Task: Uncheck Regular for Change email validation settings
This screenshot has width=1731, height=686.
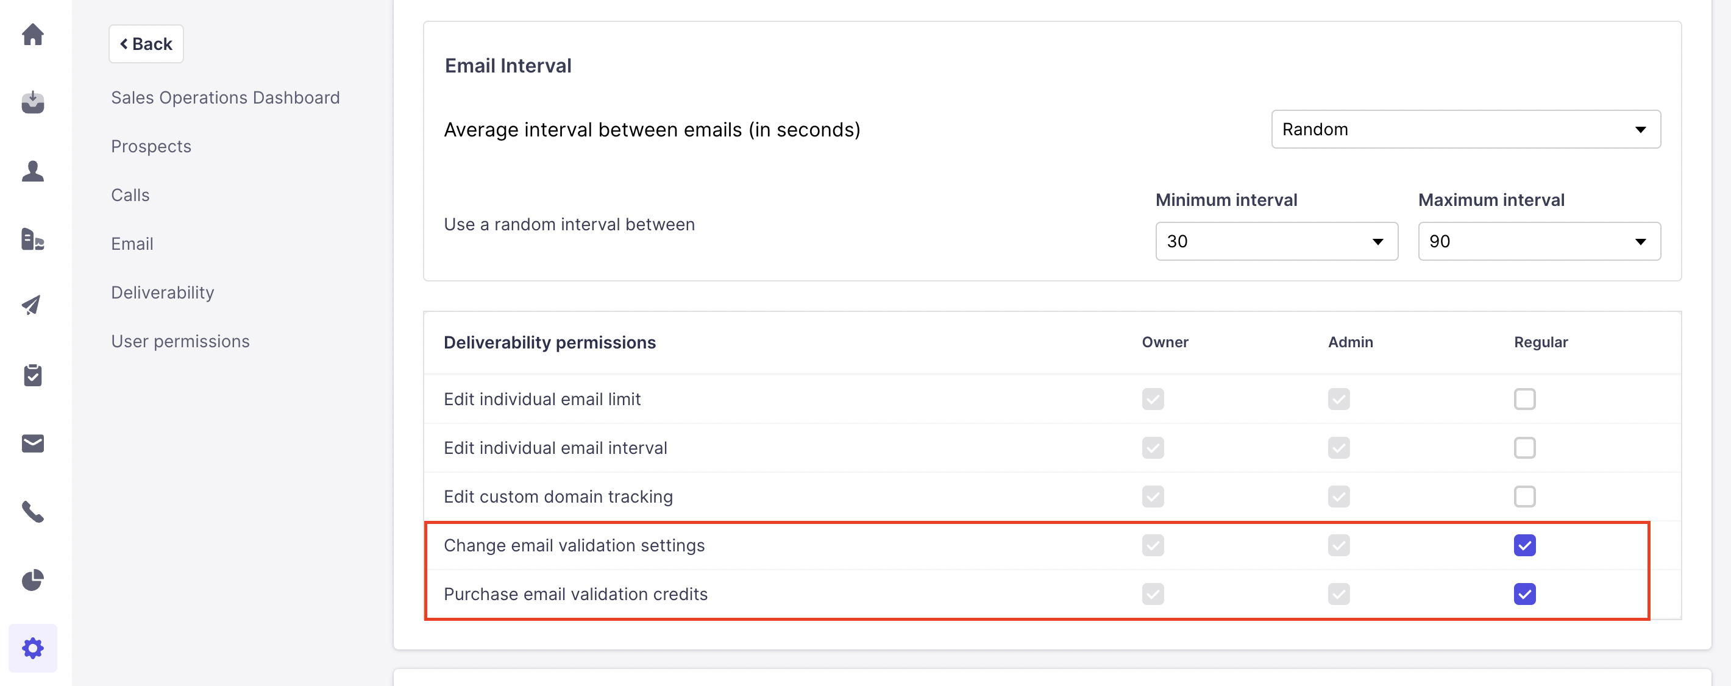Action: point(1524,545)
